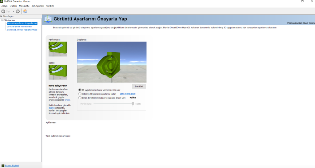Click the Back arrow toolbar icon
Screen dimensions: 315x168
[x=3, y=11]
